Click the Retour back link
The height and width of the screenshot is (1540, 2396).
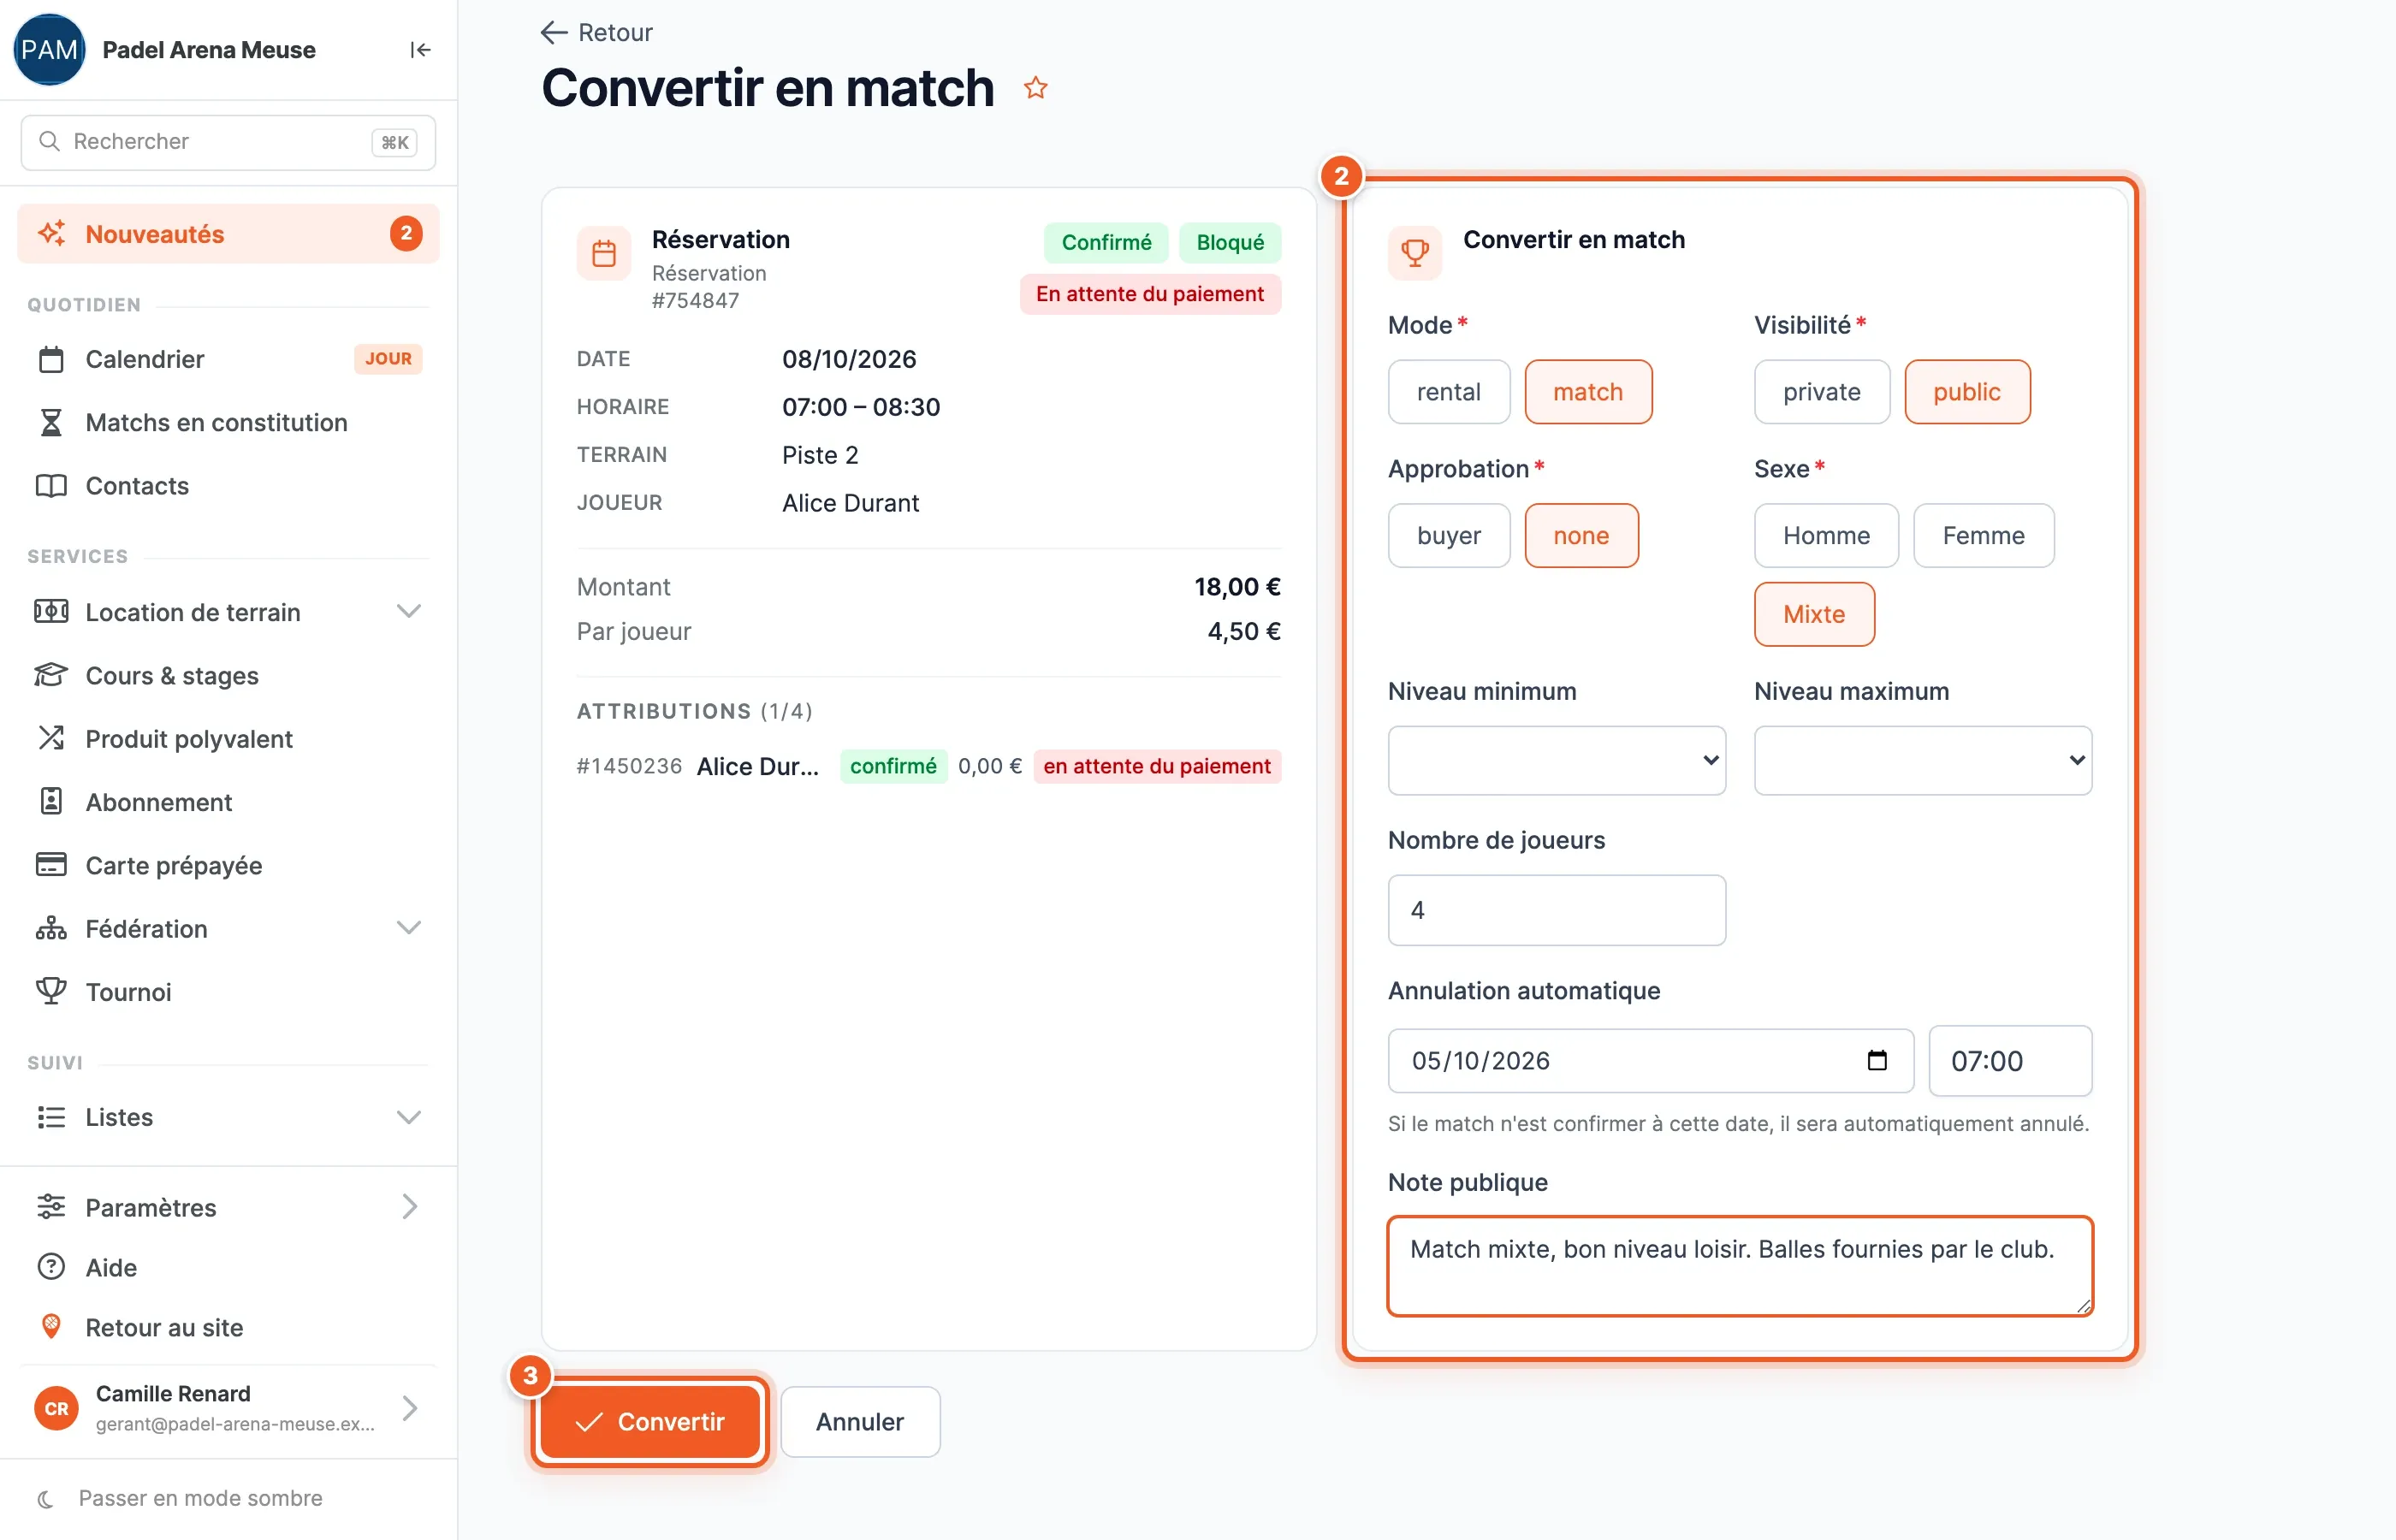click(x=597, y=33)
